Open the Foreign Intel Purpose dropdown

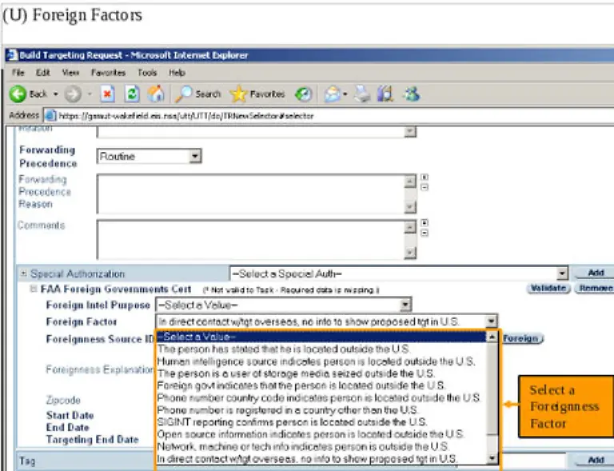[405, 305]
